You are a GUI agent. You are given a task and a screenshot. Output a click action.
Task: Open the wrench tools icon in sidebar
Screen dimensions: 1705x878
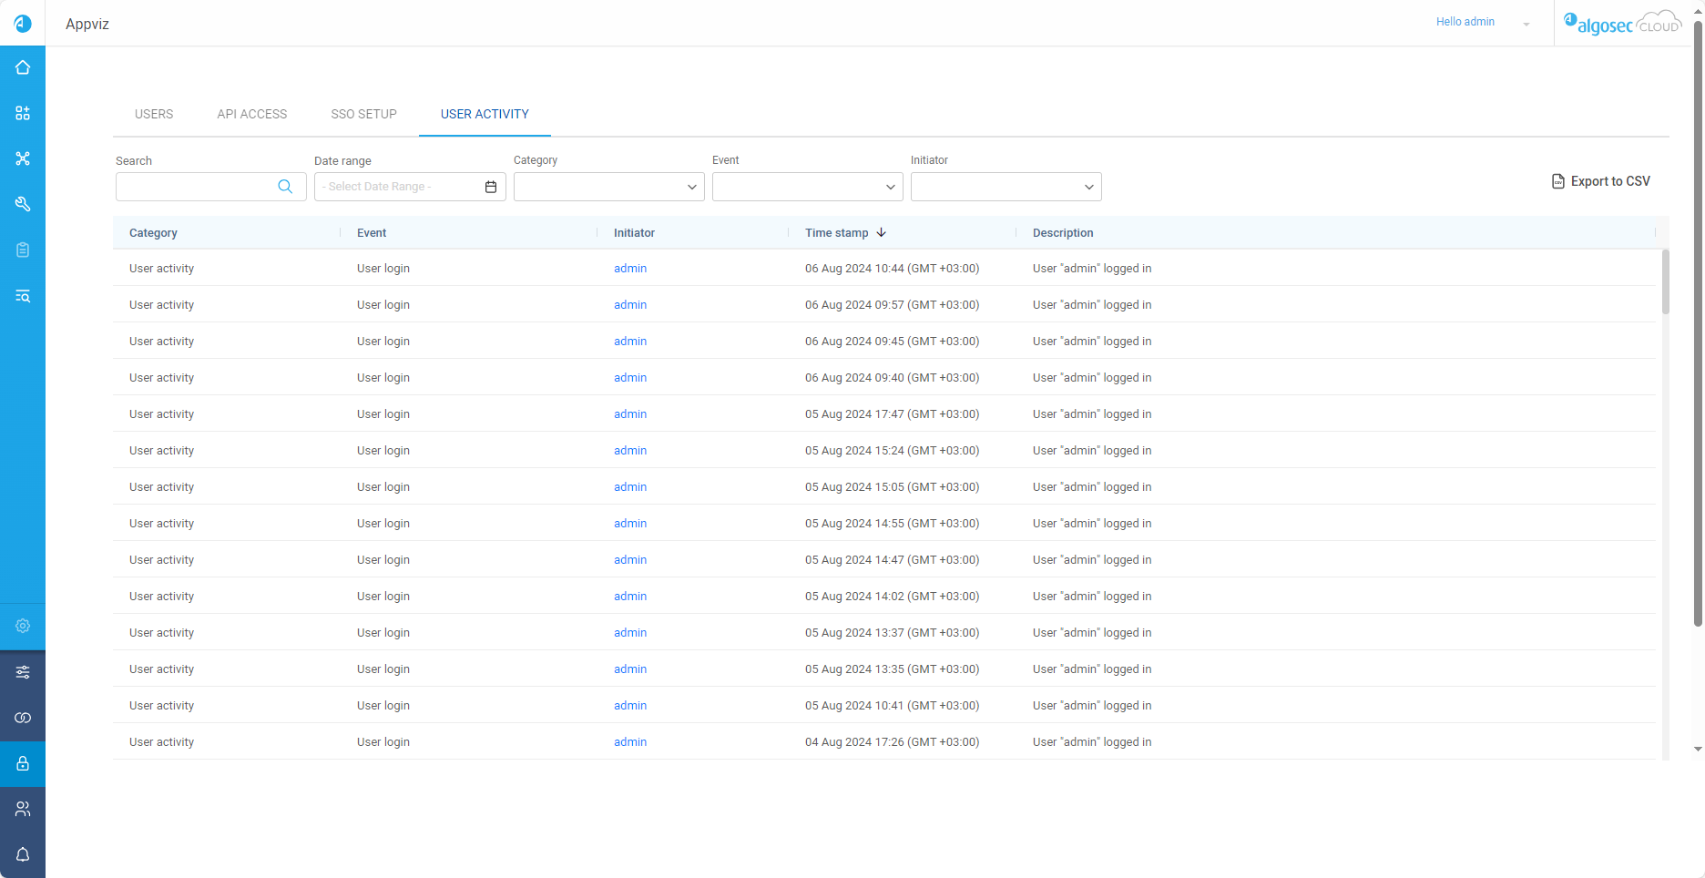[x=23, y=204]
